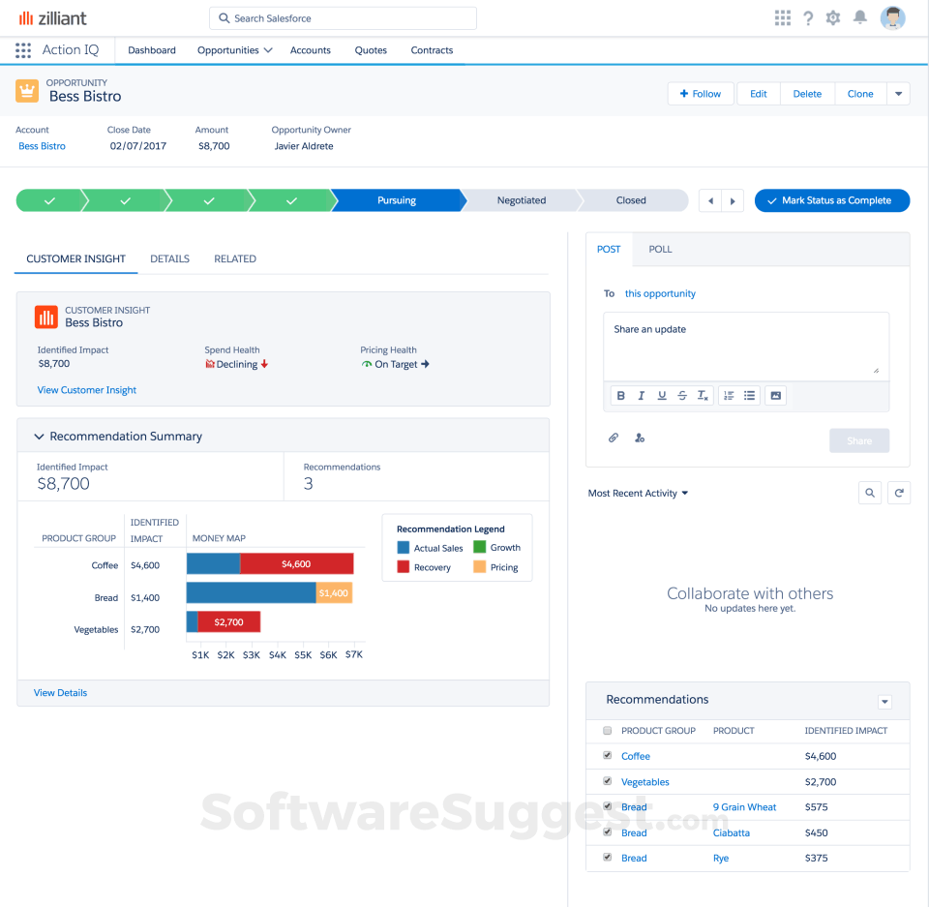
Task: Select the strikethrough formatting icon
Action: (682, 395)
